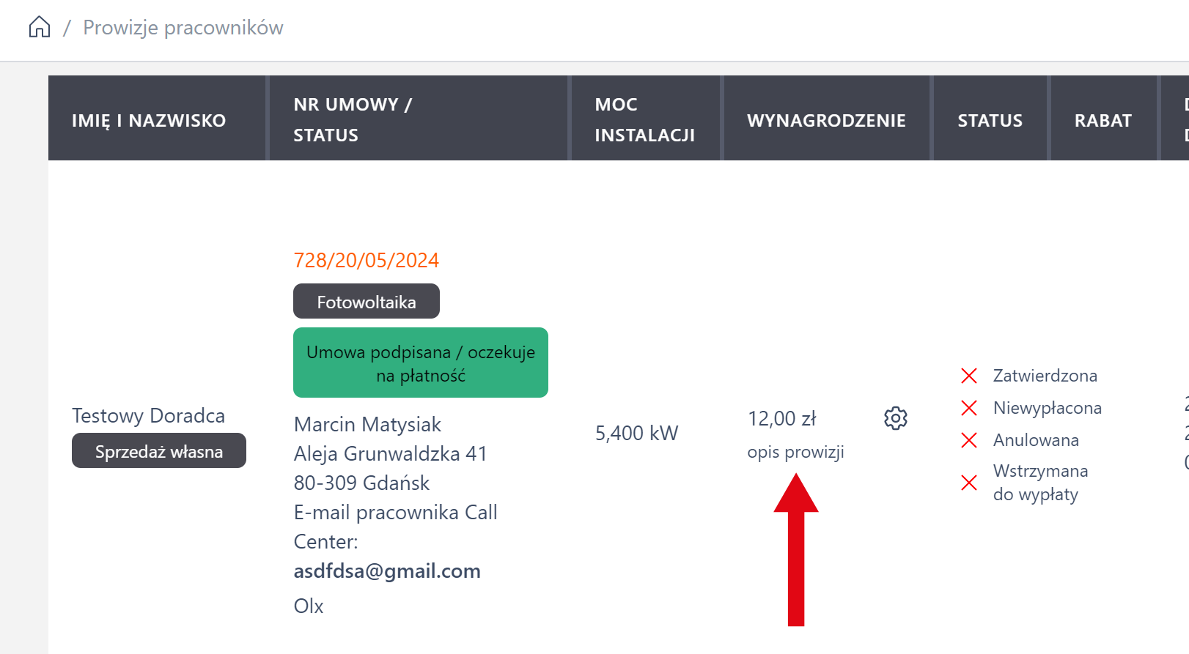Click red X beside Wstrzymana do wypłaty

[968, 483]
